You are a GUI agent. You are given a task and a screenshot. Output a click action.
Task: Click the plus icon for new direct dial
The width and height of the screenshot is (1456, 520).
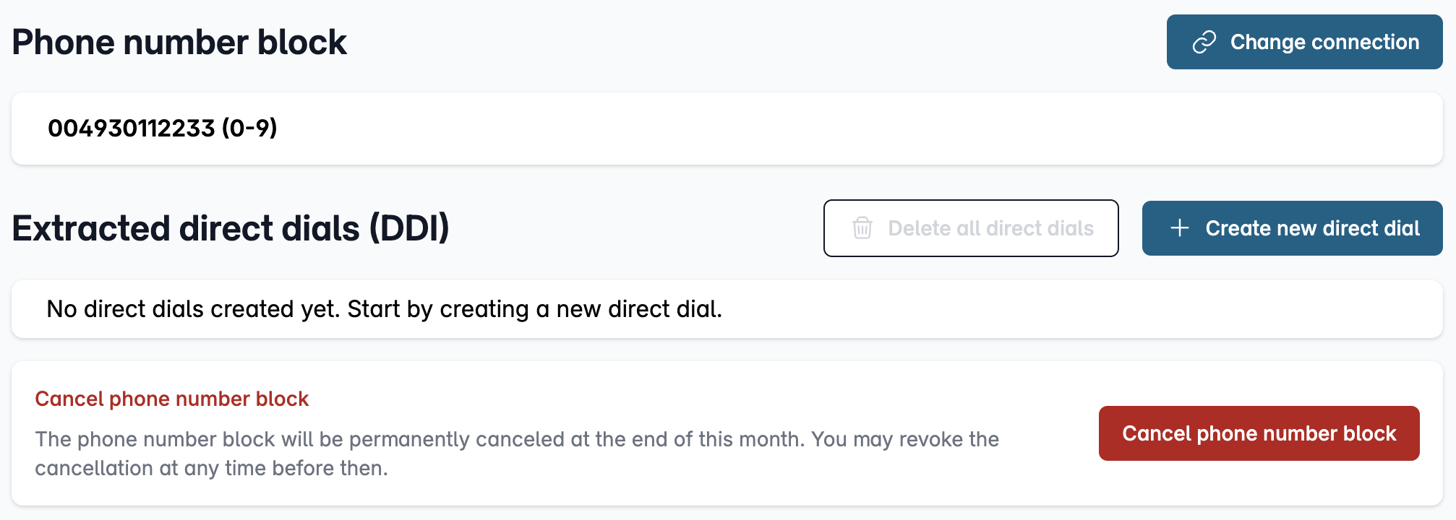pos(1179,228)
